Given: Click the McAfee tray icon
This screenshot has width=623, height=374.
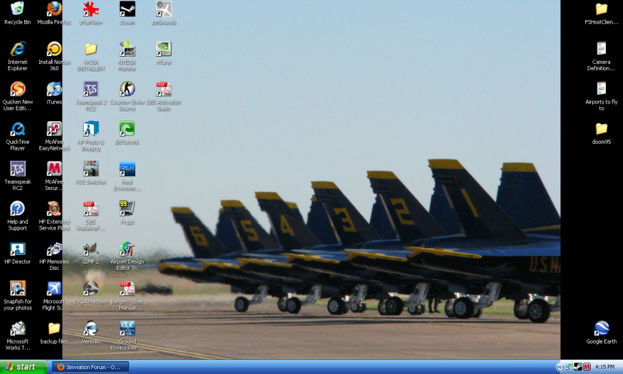Looking at the screenshot, I should point(587,367).
